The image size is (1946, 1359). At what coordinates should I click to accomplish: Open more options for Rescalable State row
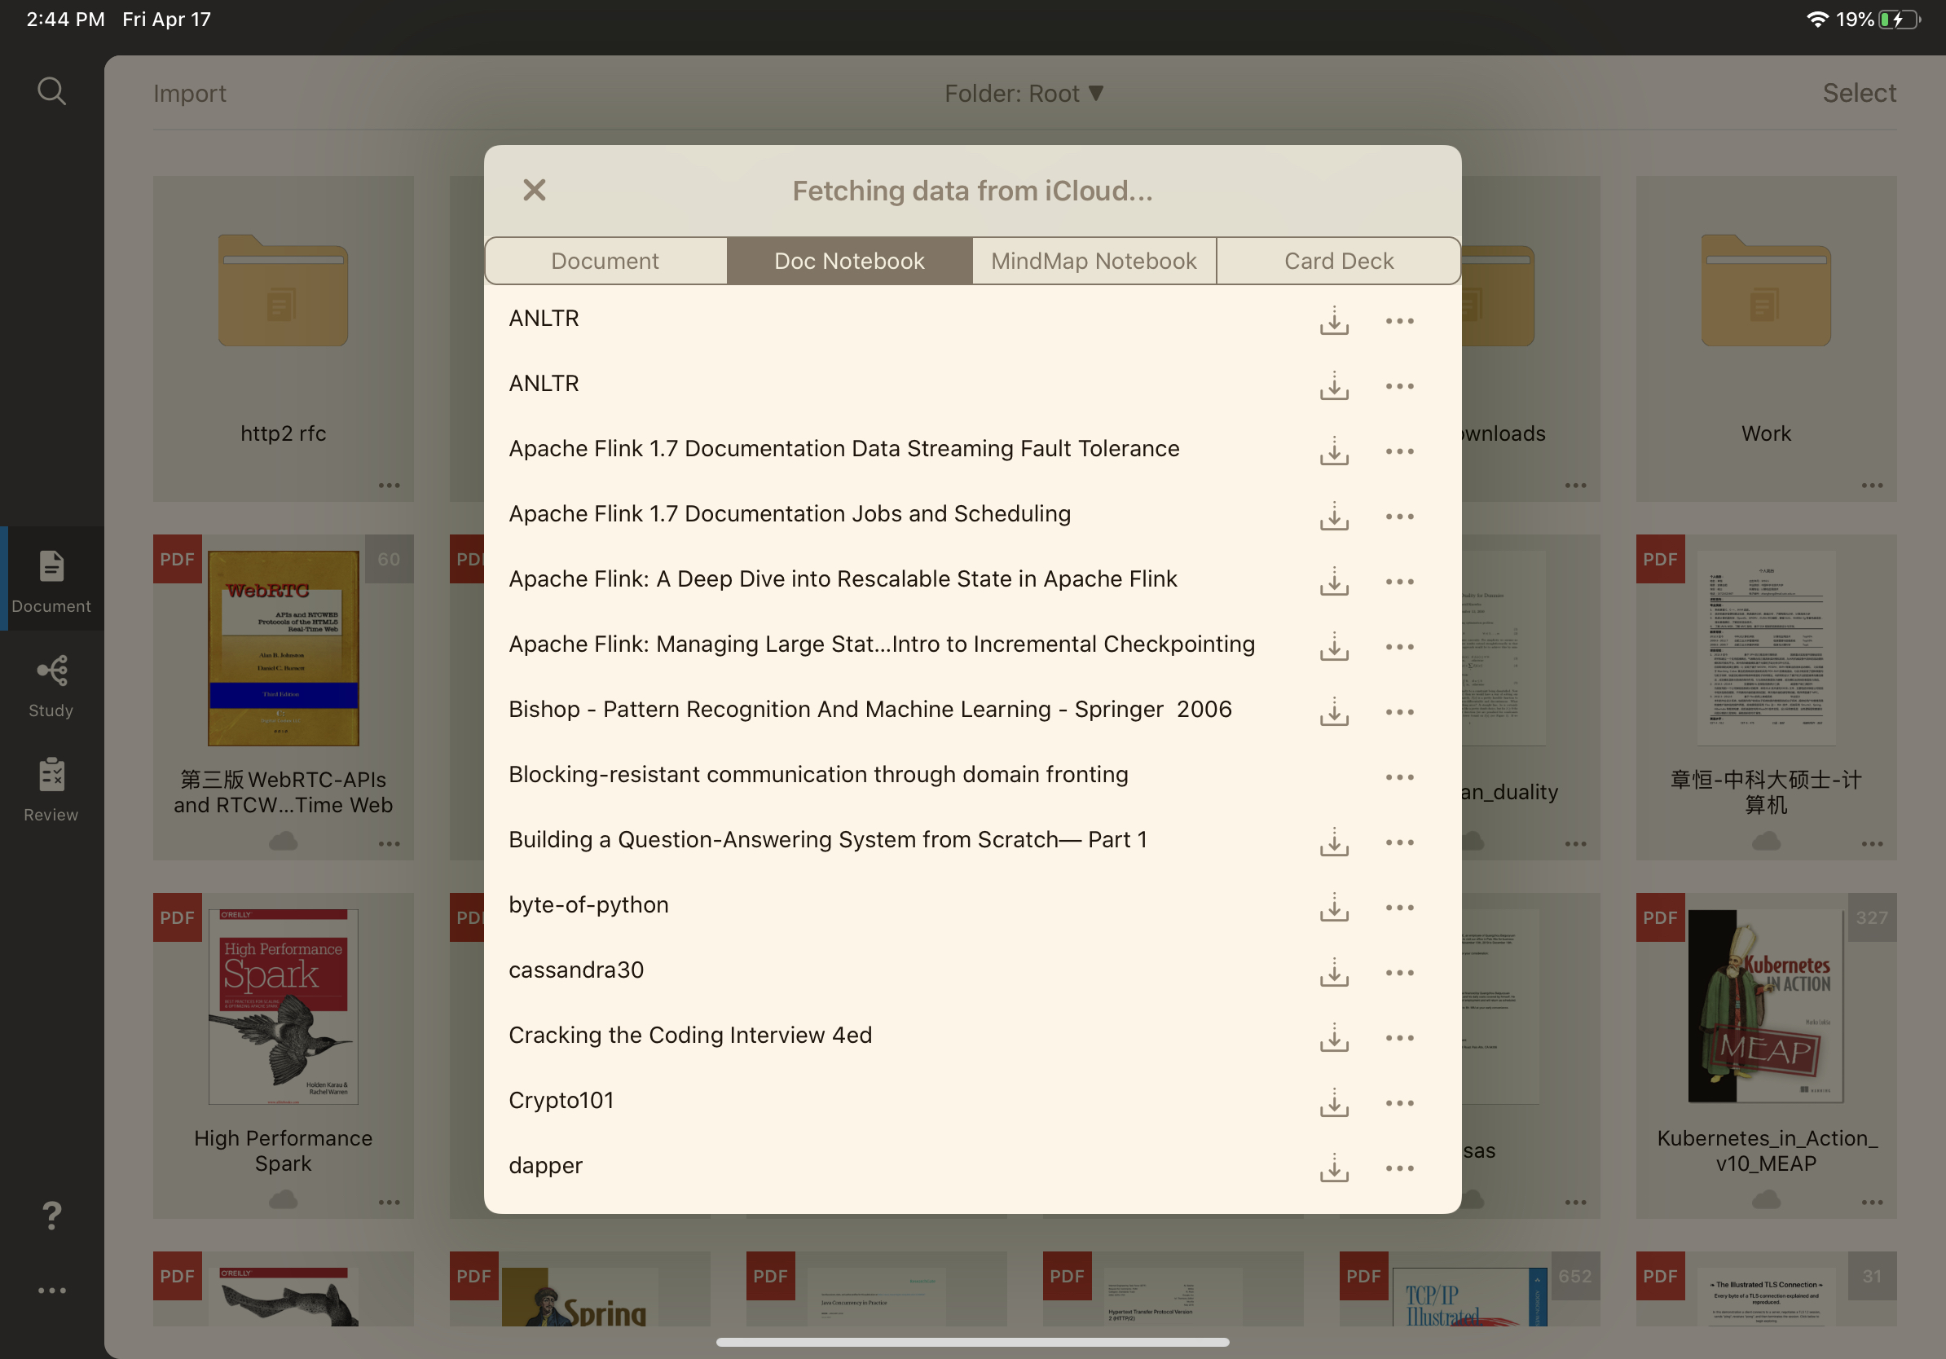click(x=1399, y=582)
